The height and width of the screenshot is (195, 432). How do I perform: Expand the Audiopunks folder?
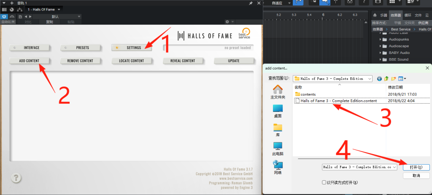[x=380, y=39]
